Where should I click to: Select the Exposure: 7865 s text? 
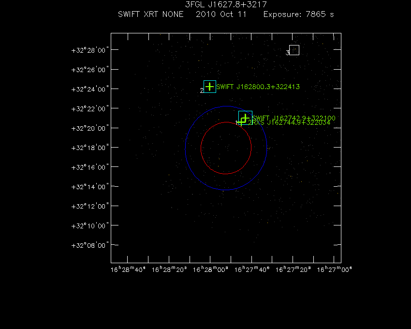[298, 15]
